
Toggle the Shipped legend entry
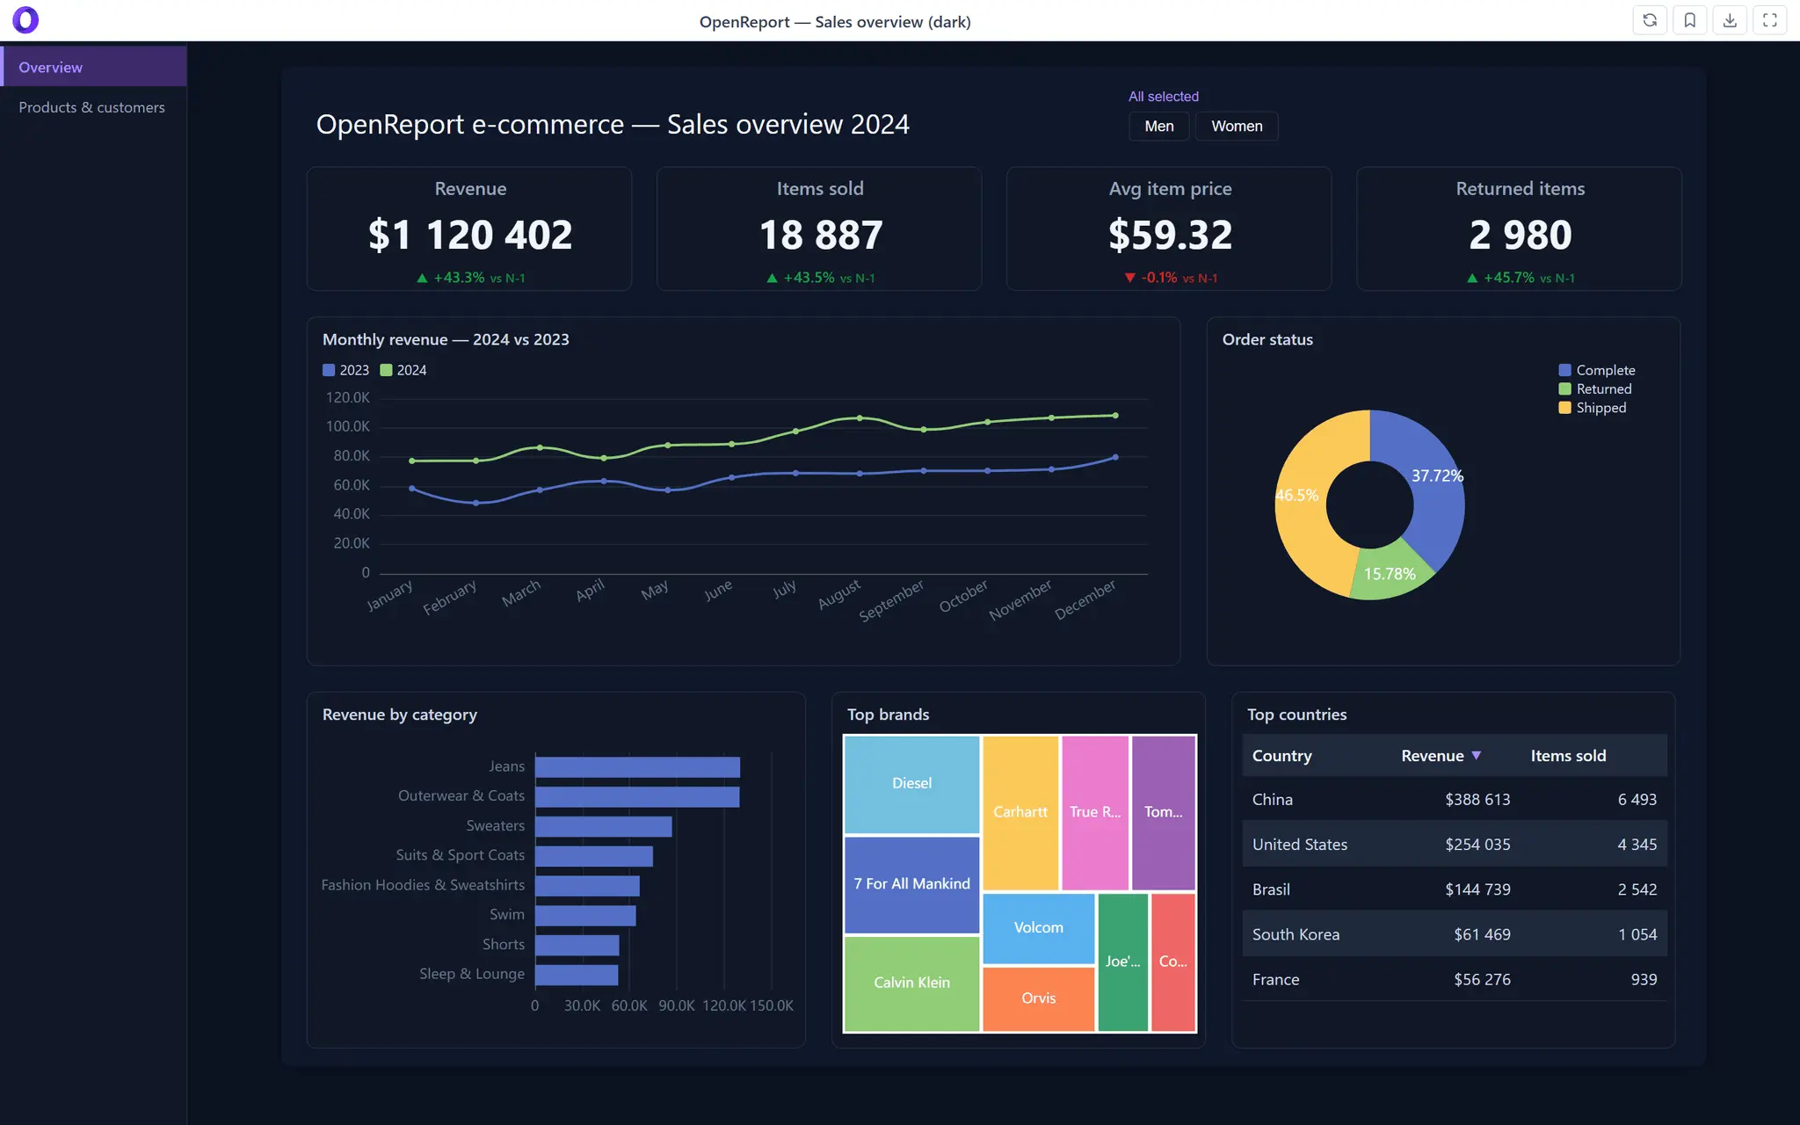click(1593, 408)
